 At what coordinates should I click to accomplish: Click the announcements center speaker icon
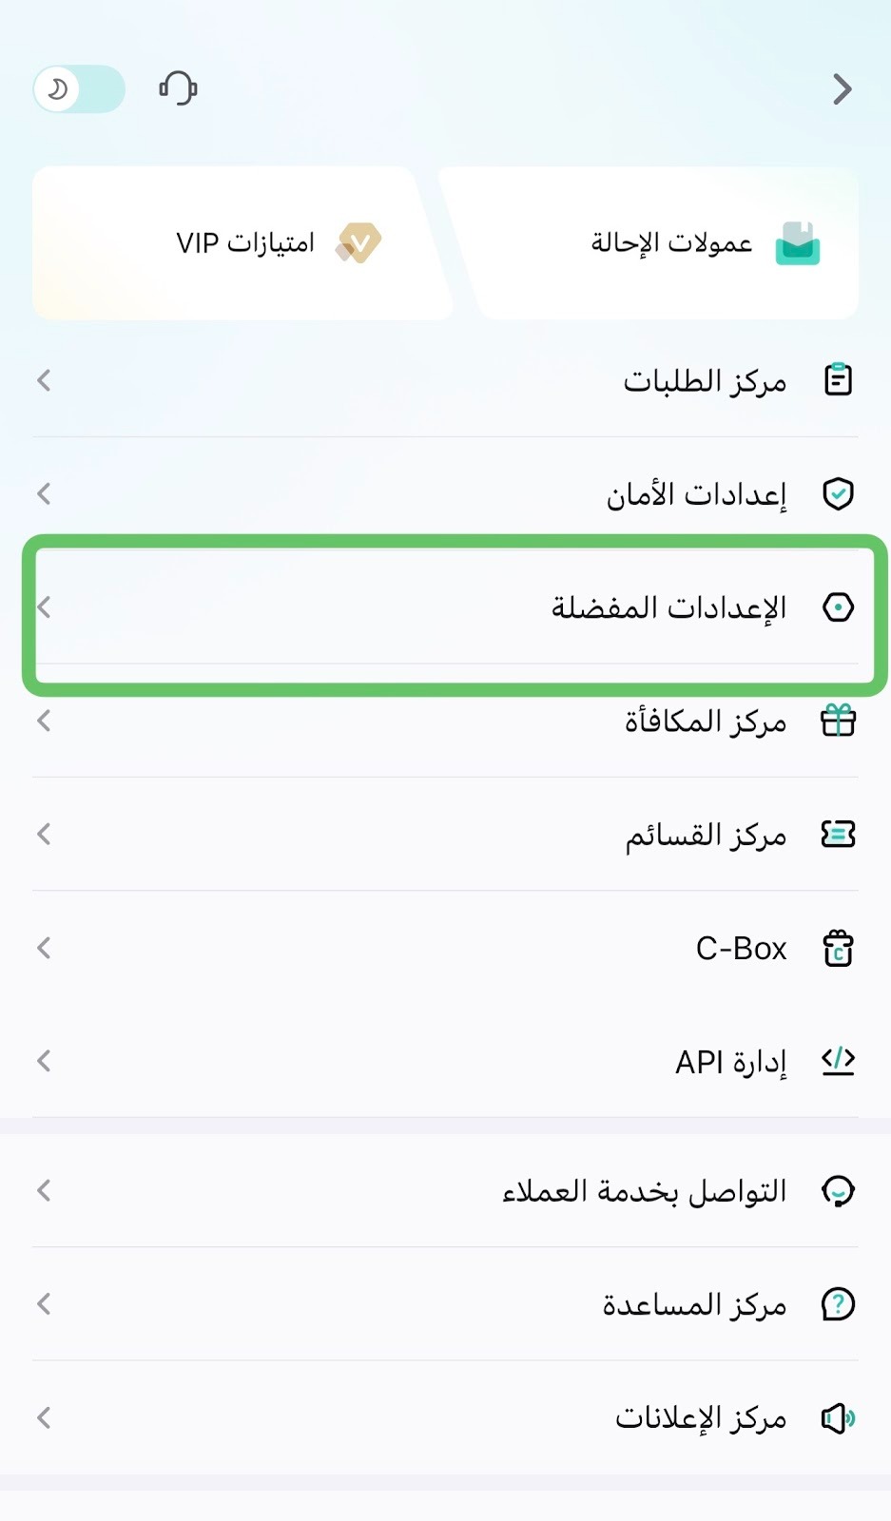[838, 1418]
